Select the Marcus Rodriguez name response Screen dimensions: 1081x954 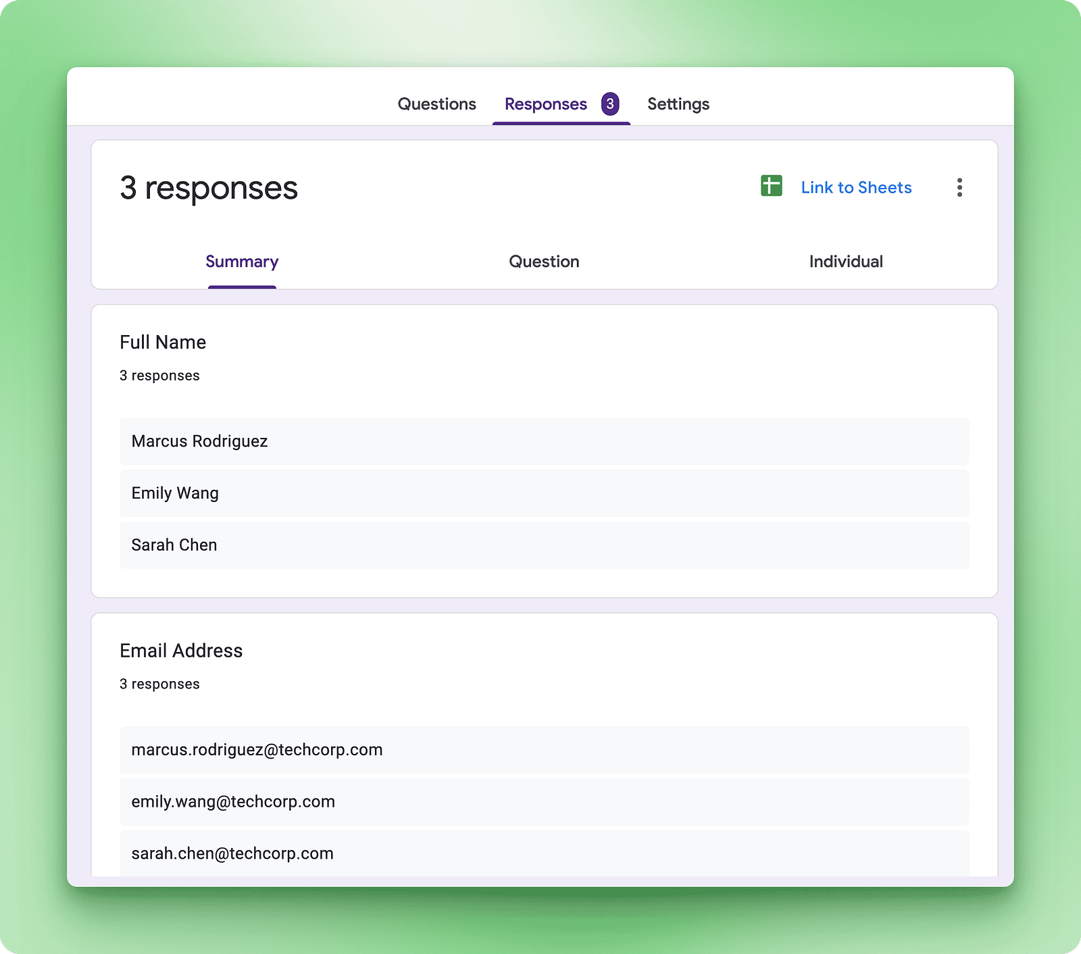pyautogui.click(x=199, y=441)
